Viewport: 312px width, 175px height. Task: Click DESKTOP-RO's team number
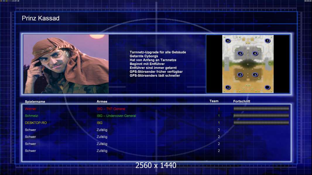coord(219,123)
